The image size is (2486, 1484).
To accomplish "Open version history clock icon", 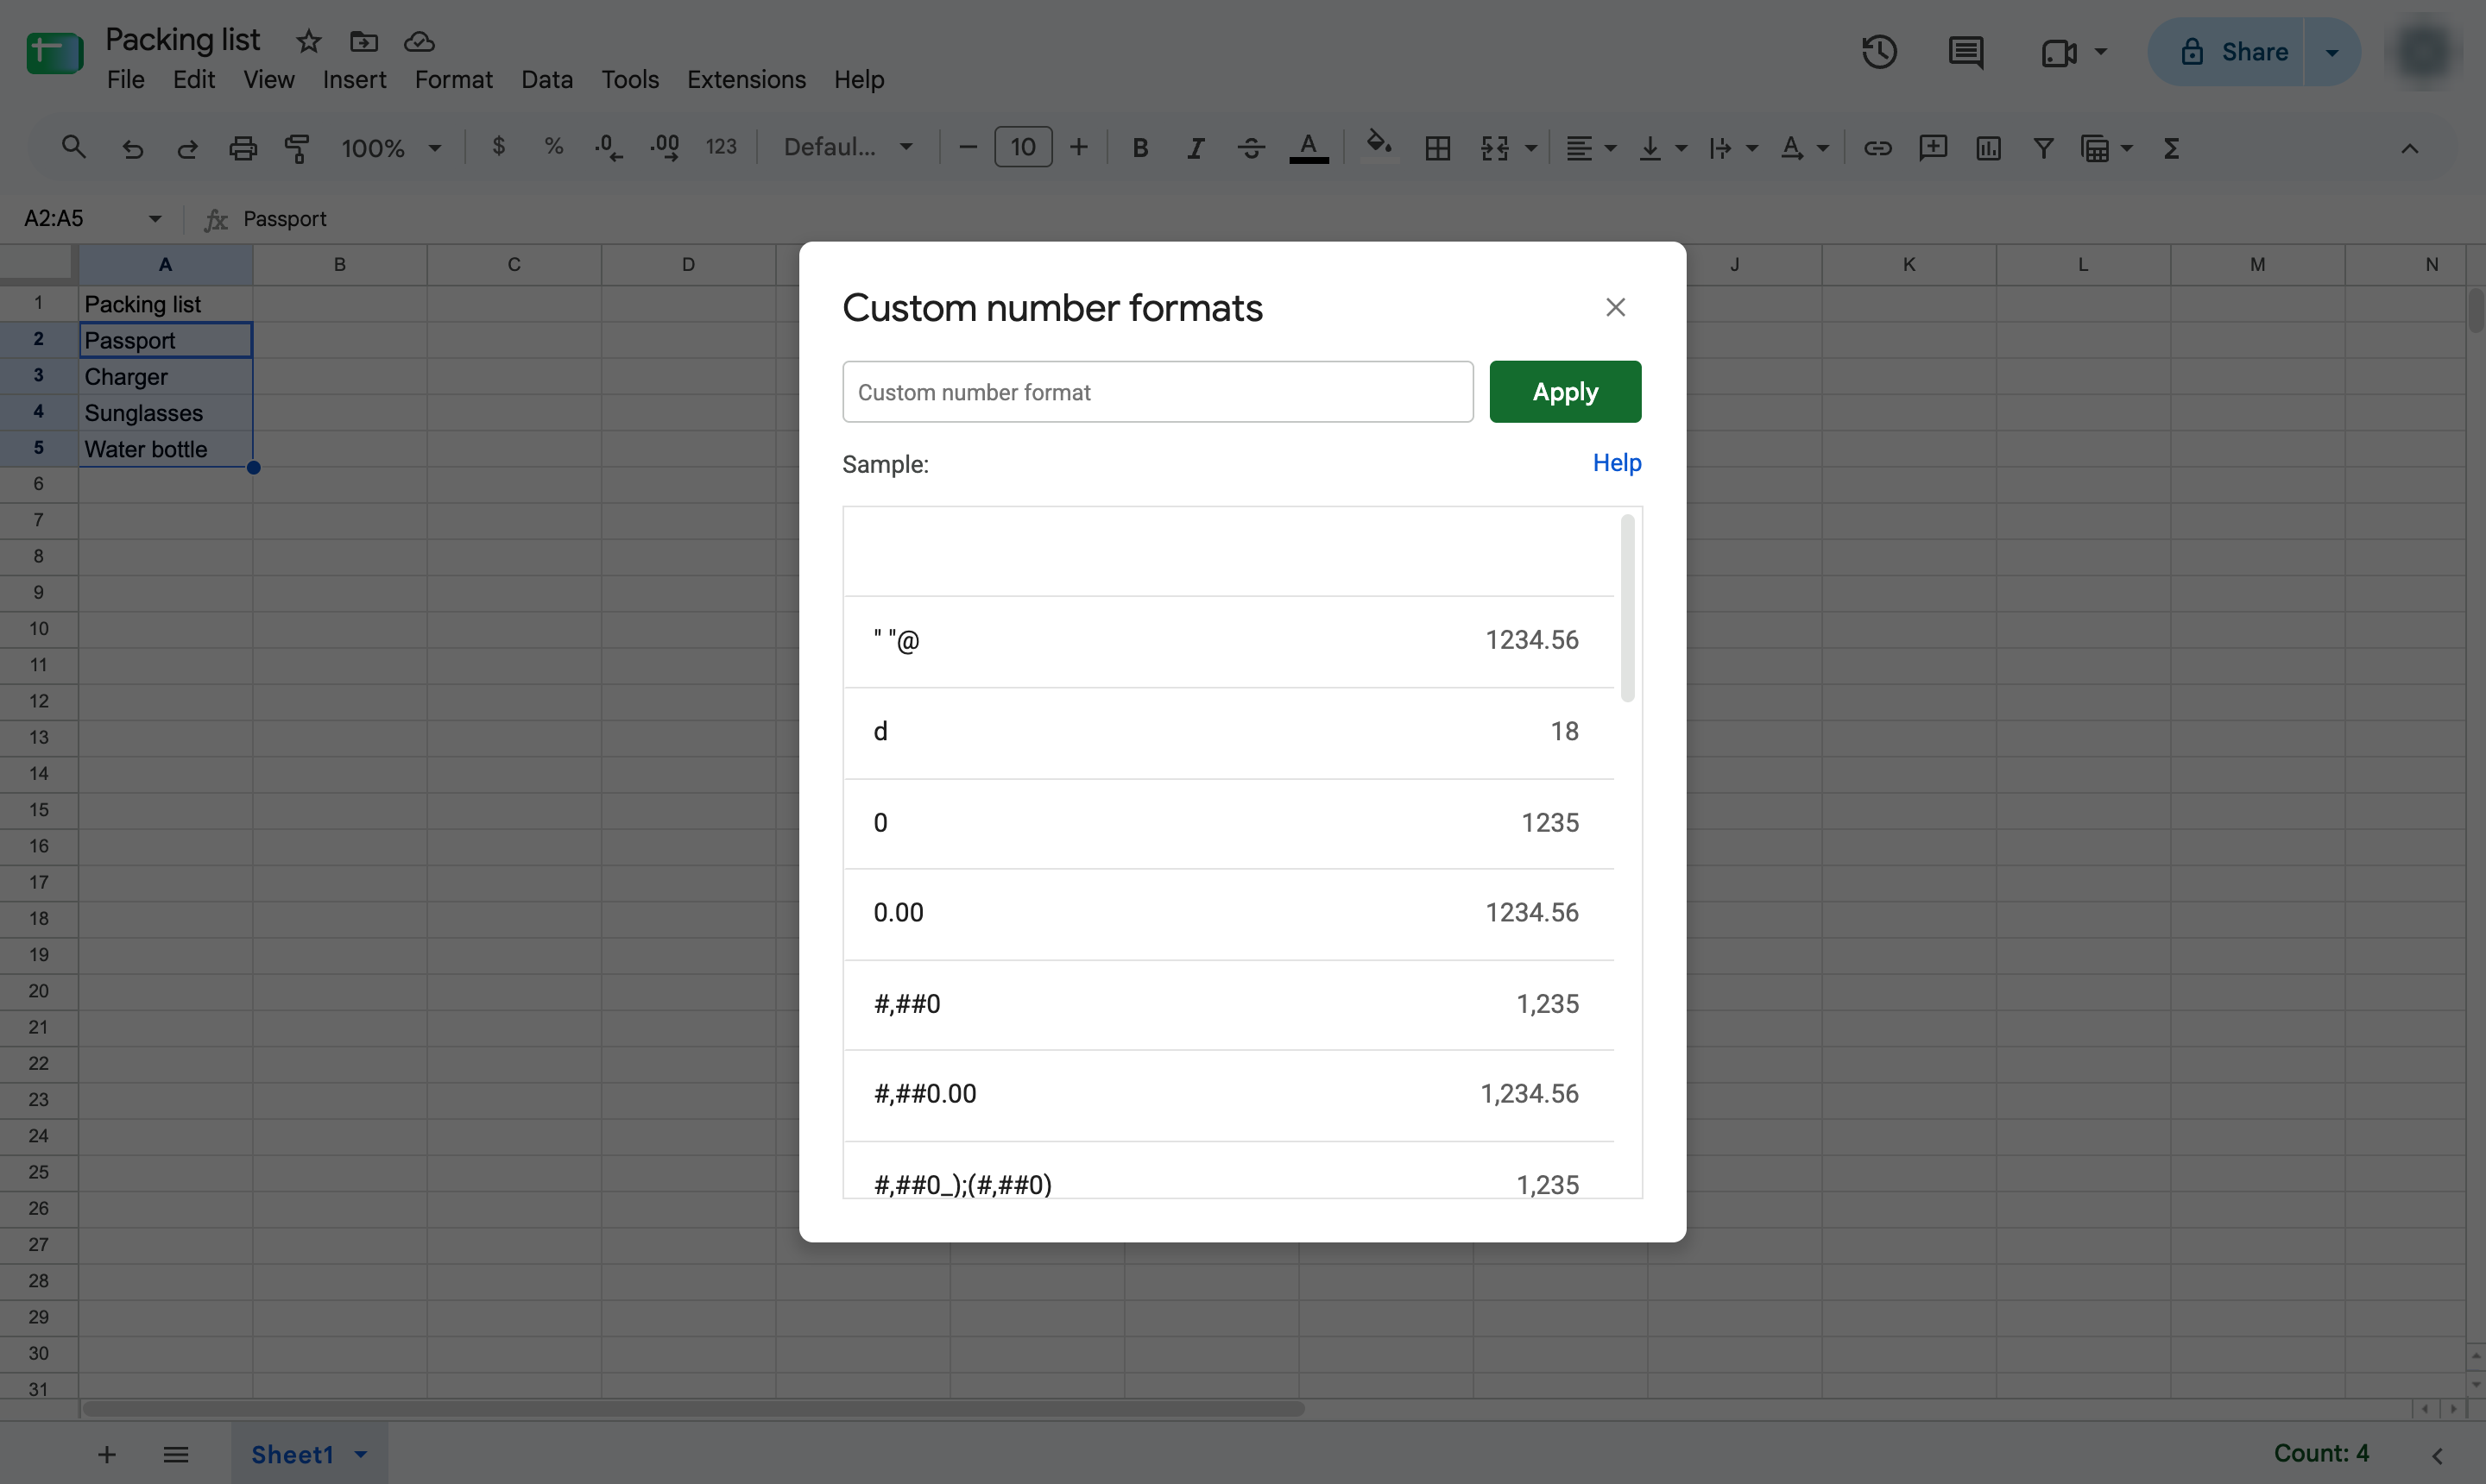I will (1880, 52).
